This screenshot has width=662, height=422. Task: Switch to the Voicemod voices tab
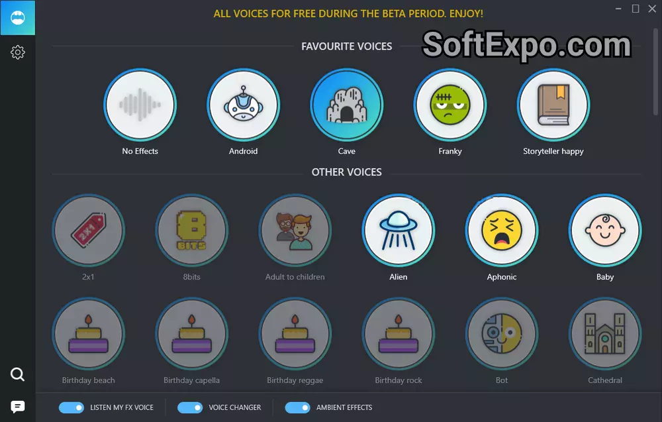(x=17, y=17)
